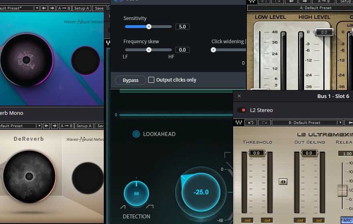Click the Bypass button
The image size is (353, 224).
pos(131,80)
